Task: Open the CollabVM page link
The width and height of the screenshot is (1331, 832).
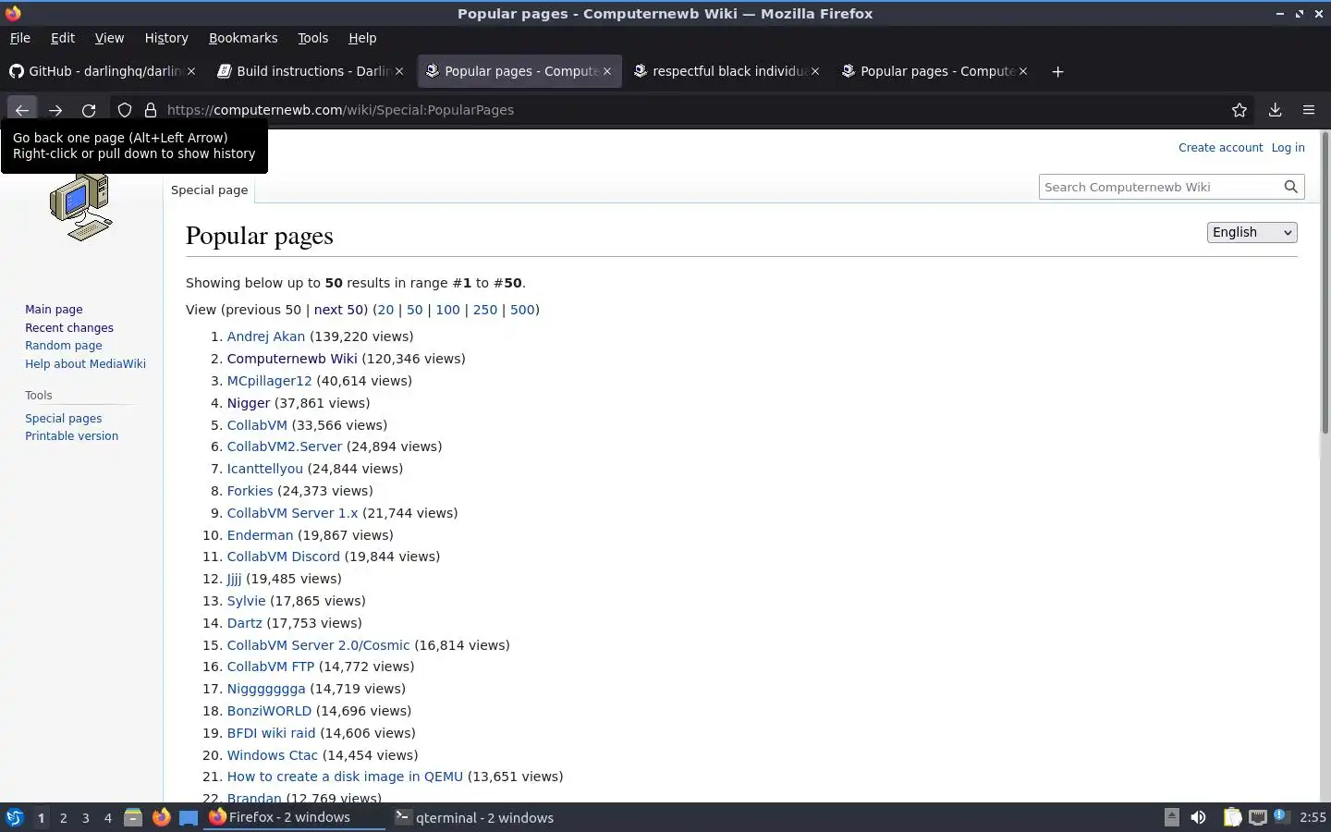Action: 257,425
